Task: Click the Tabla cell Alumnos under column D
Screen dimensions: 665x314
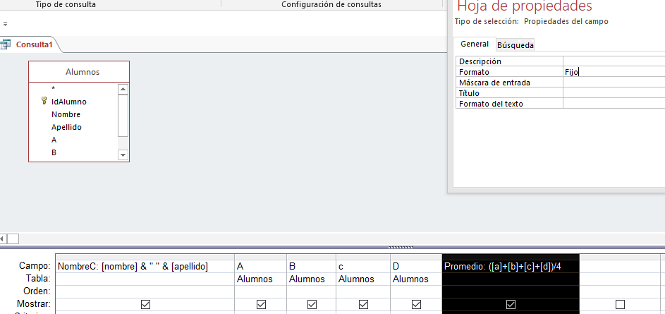Action: click(416, 279)
